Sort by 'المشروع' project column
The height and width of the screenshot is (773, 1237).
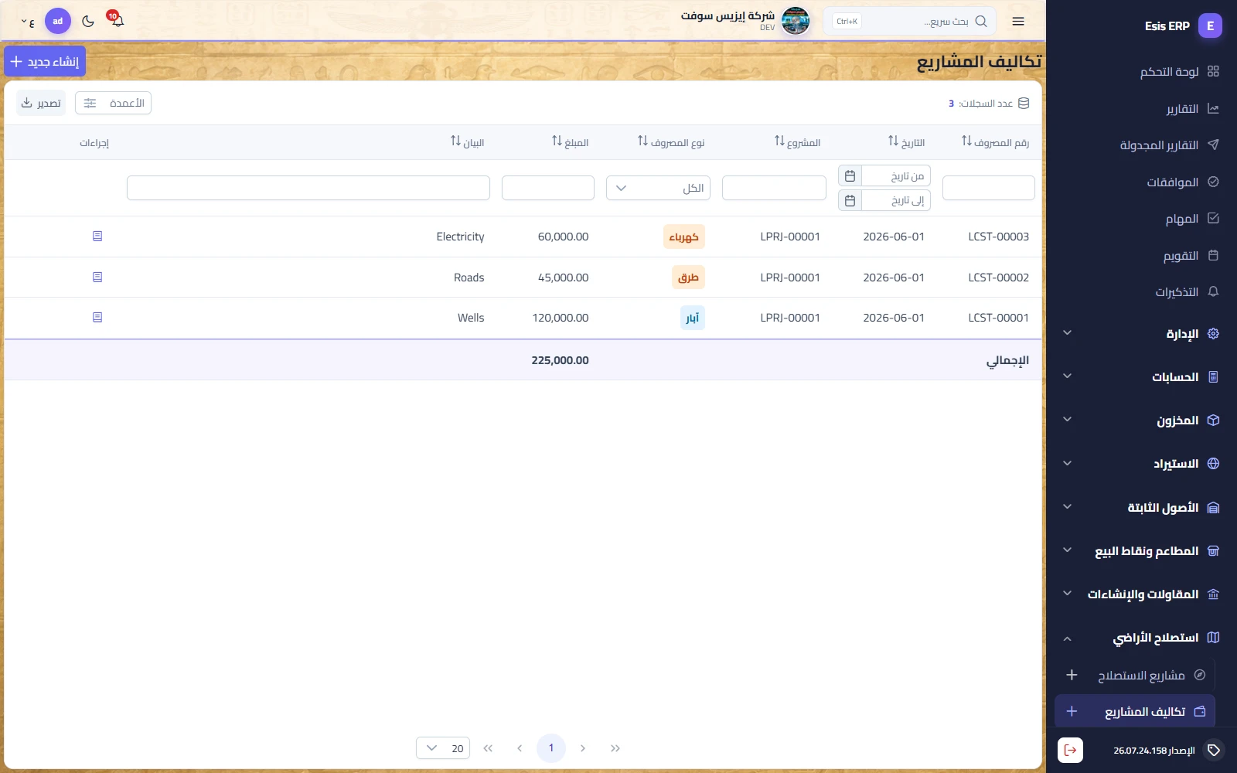[797, 142]
